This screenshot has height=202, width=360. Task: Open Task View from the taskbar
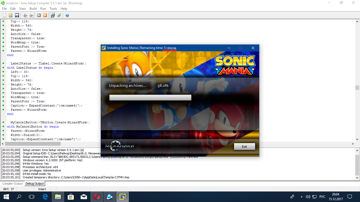32,196
